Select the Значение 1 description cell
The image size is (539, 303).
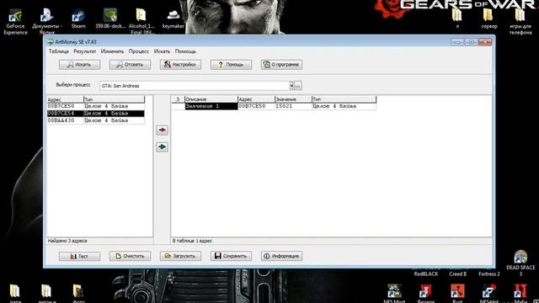pos(211,106)
